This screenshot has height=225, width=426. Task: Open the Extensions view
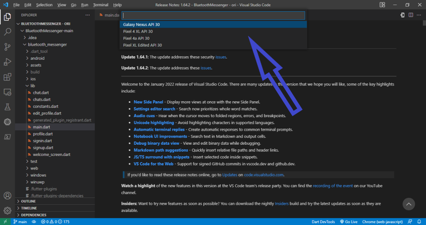7,77
